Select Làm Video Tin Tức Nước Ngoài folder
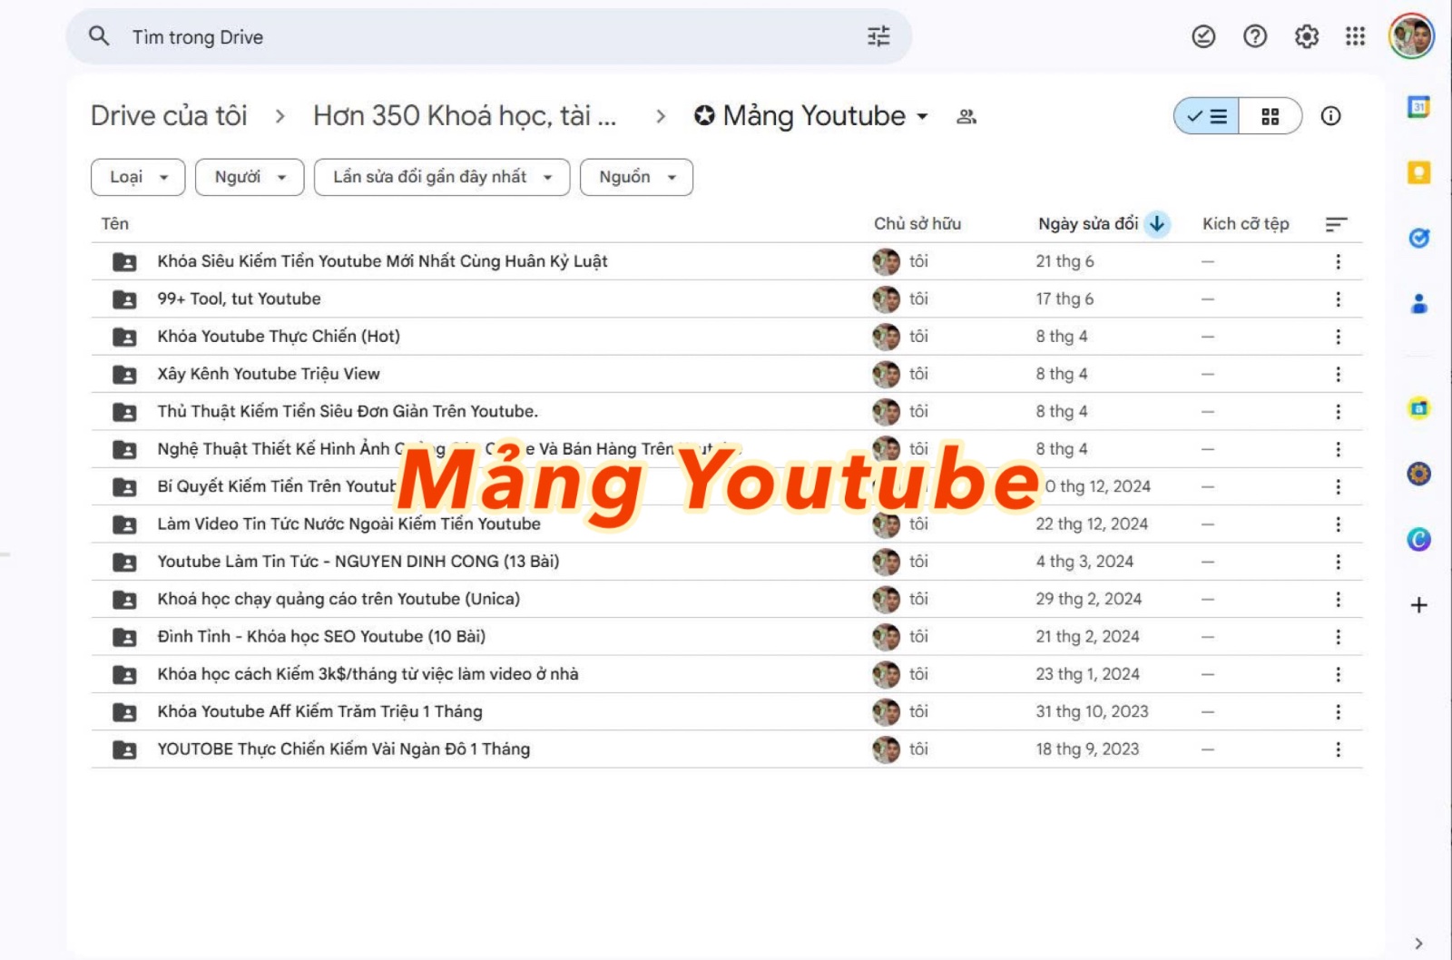The image size is (1452, 960). pyautogui.click(x=726, y=524)
